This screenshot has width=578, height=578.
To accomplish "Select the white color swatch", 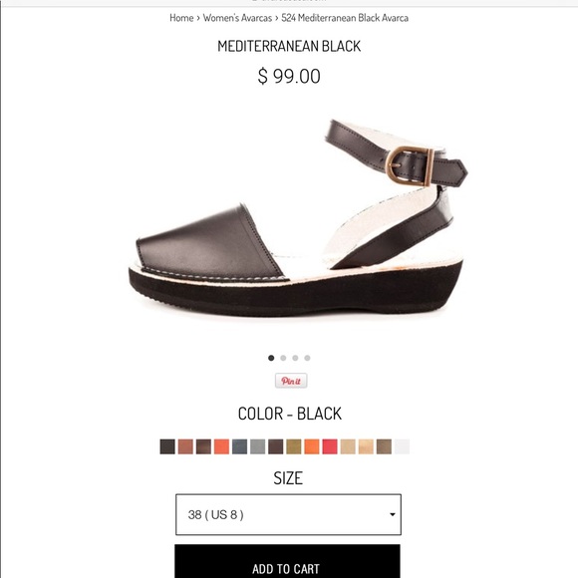I will [402, 446].
